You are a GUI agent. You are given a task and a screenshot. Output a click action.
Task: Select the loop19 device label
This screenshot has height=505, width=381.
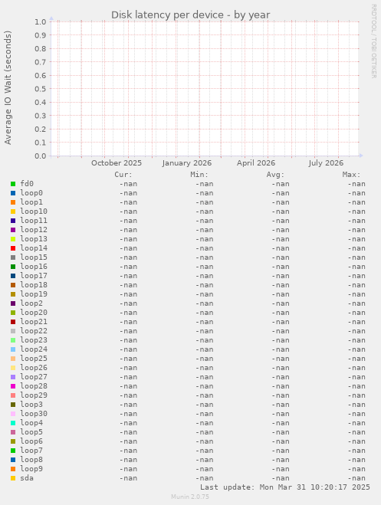(x=34, y=294)
